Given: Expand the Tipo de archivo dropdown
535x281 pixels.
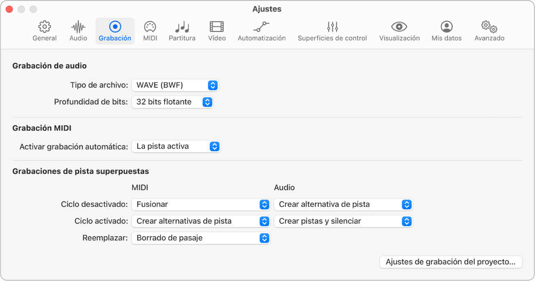Looking at the screenshot, I should pos(175,85).
